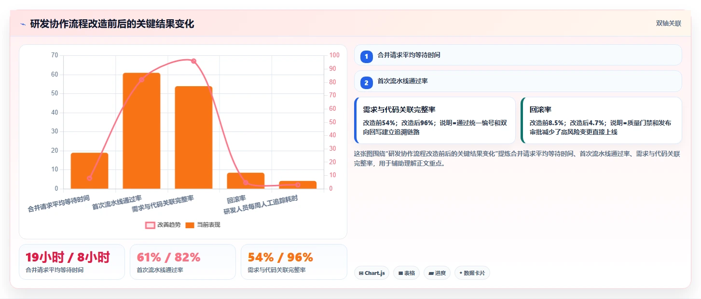
Task: Select the 首次流水线通过率 list item
Action: [518, 81]
